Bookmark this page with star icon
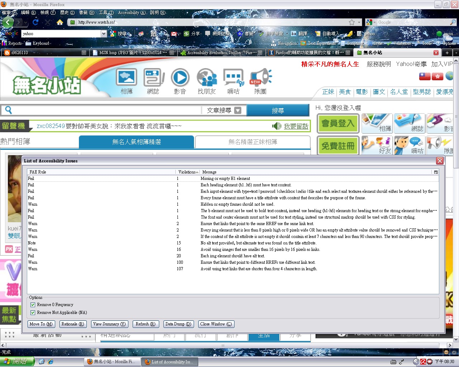 pos(352,22)
